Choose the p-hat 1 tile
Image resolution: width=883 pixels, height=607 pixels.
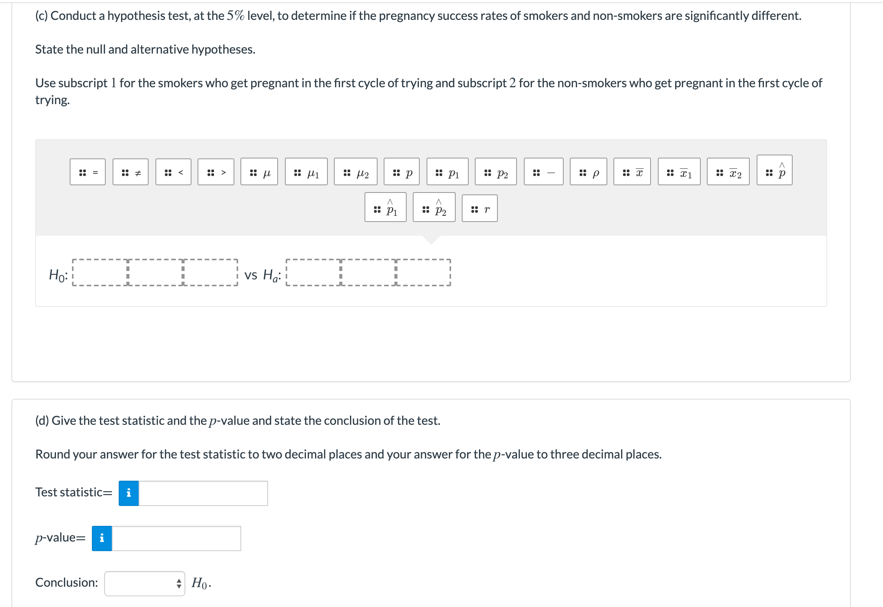pos(386,207)
